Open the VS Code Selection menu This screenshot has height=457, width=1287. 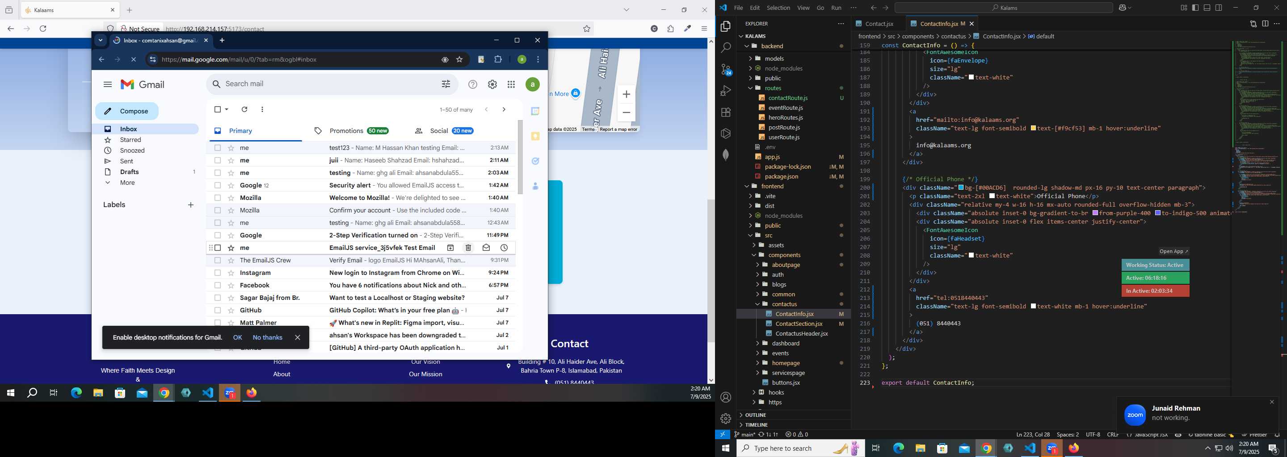coord(778,8)
